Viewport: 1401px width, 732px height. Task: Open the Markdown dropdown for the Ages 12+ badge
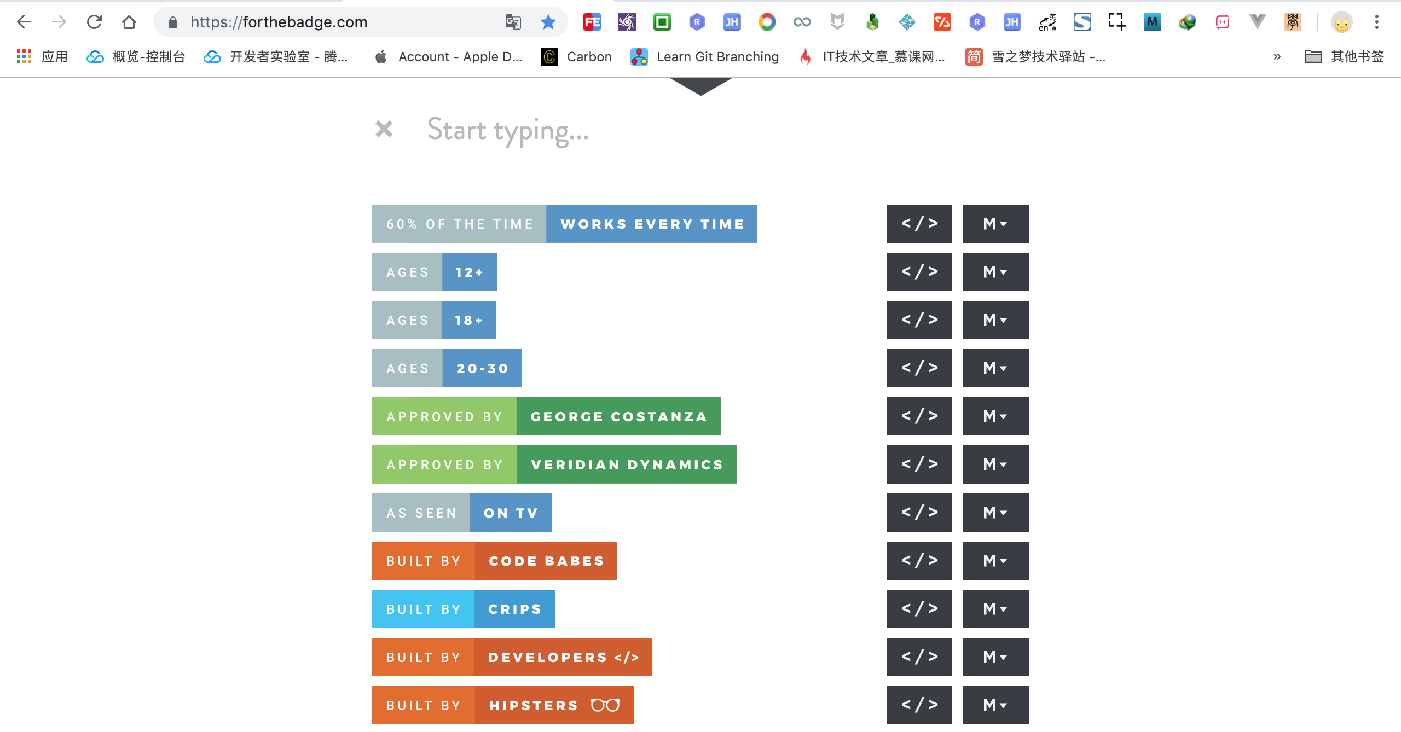coord(995,272)
